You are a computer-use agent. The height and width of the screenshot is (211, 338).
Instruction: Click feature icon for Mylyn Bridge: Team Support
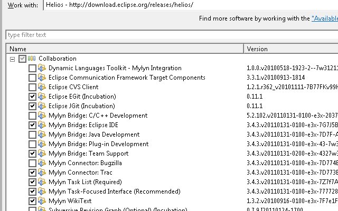42,154
